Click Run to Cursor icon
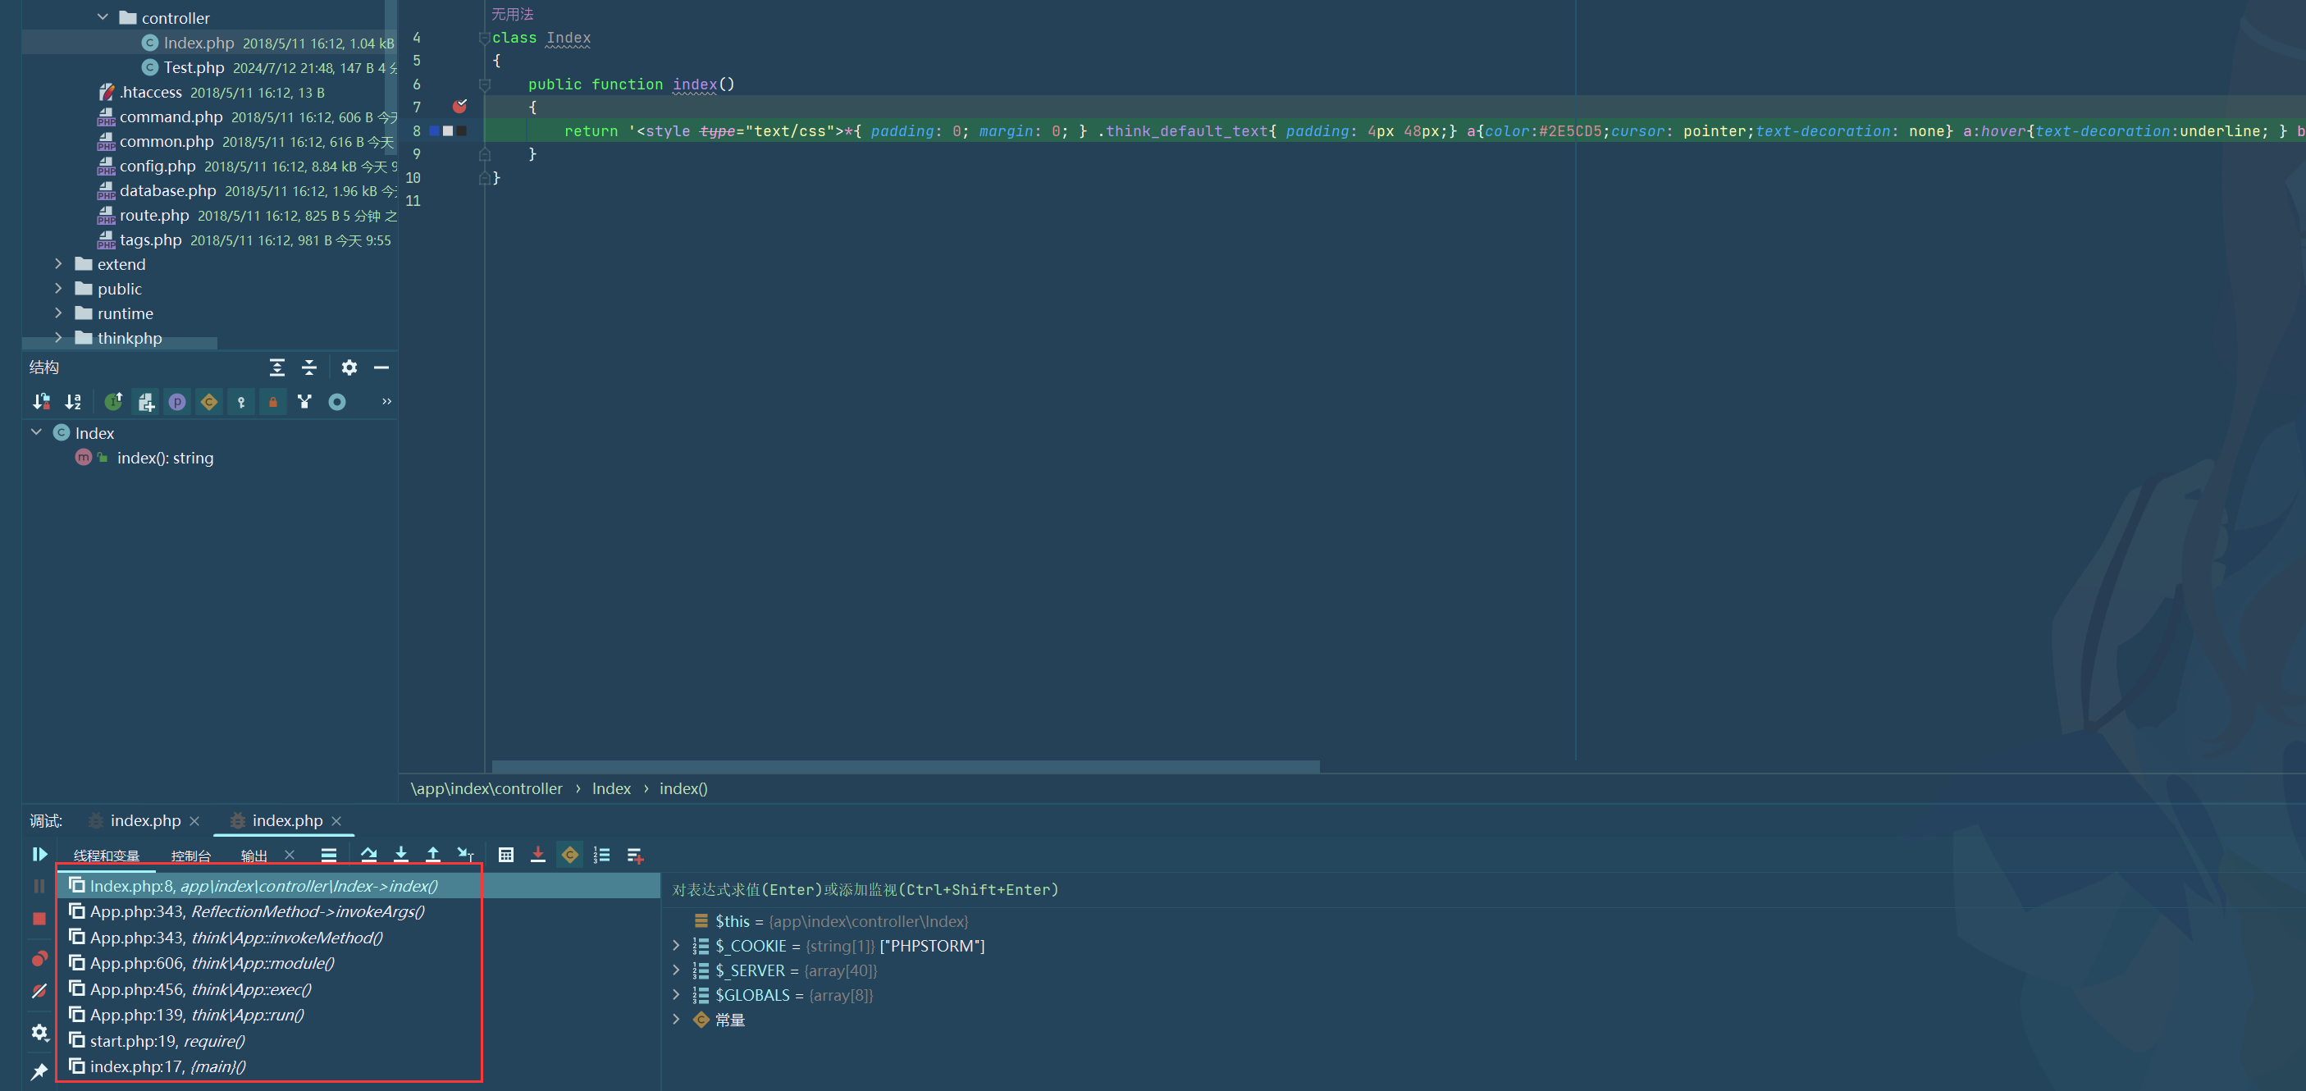This screenshot has width=2306, height=1091. 465,855
